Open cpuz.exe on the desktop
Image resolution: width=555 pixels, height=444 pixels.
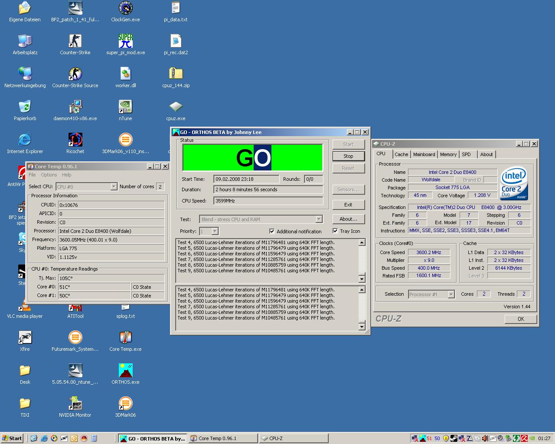pos(176,107)
